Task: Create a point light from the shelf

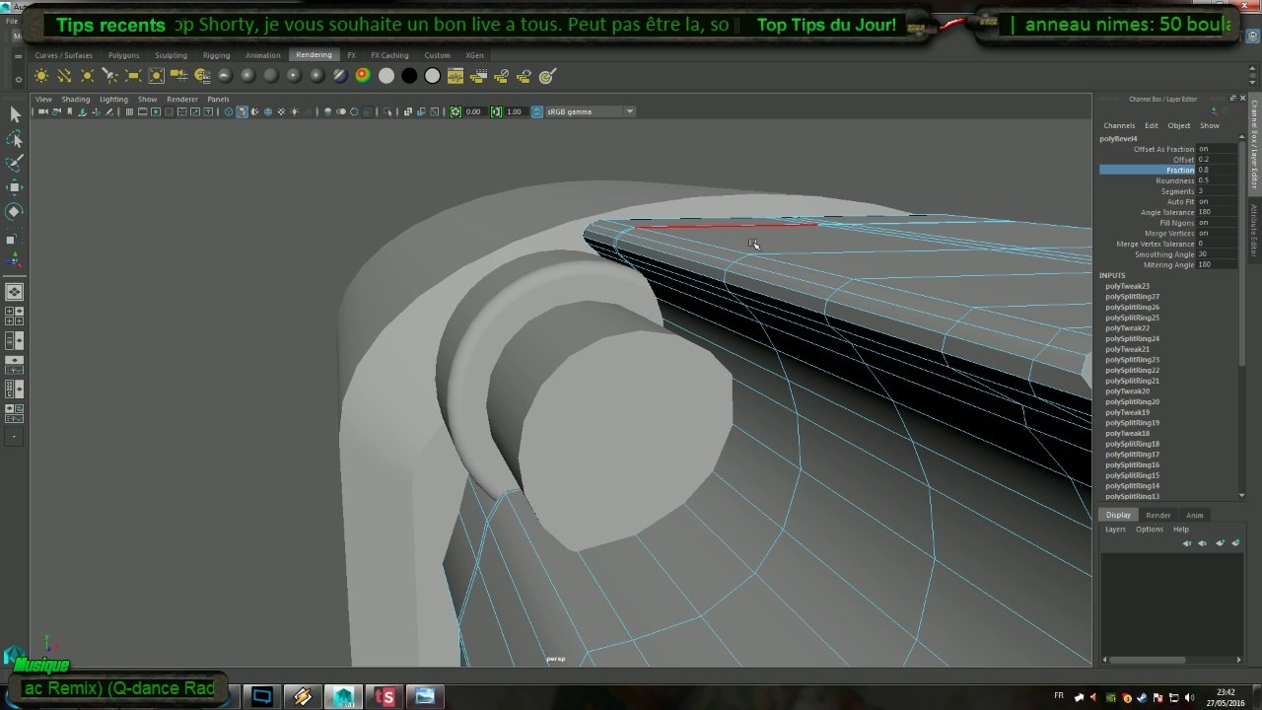Action: 87,76
